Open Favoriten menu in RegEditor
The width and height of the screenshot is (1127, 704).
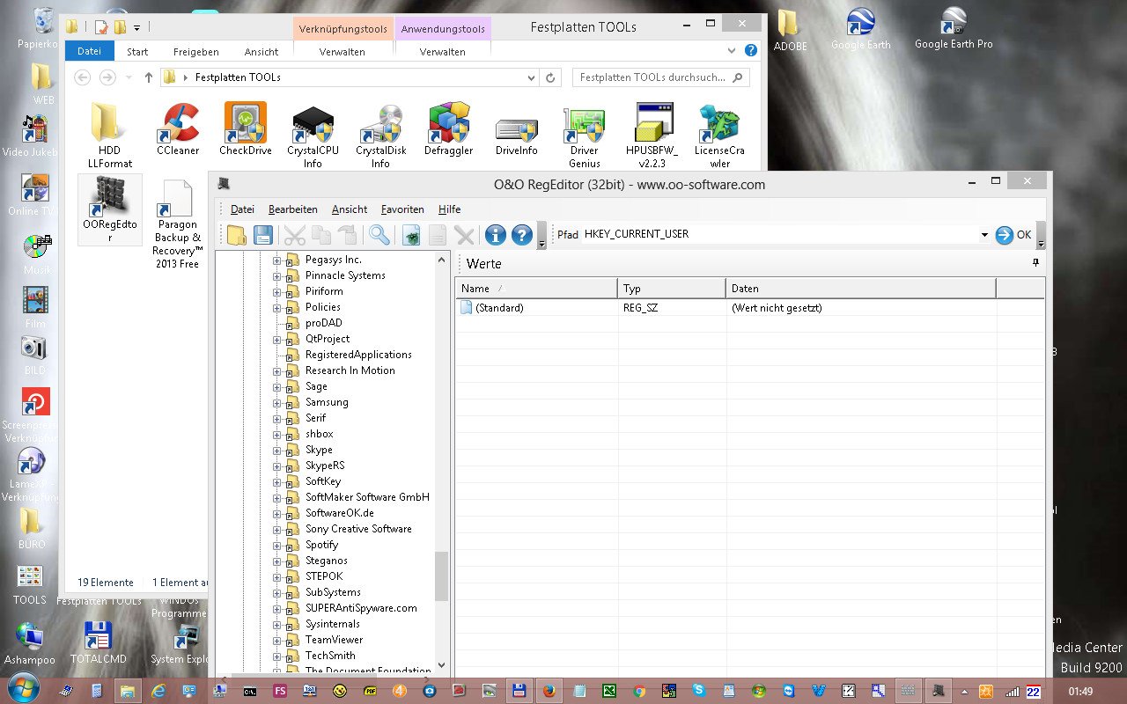[402, 209]
